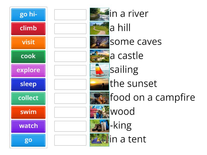
Task: Choose the blue 'sleep' tile
Action: click(28, 84)
